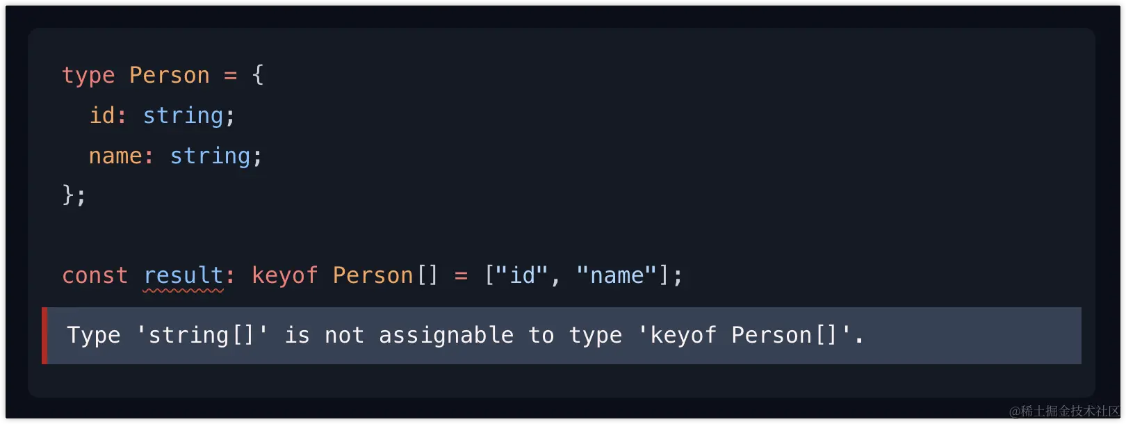Click the Person type name in declaration
1126x424 pixels.
point(170,75)
